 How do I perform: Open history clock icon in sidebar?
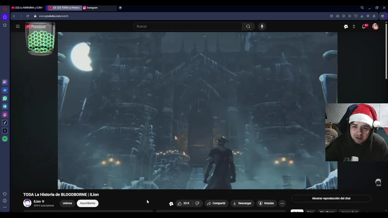[x=5, y=201]
